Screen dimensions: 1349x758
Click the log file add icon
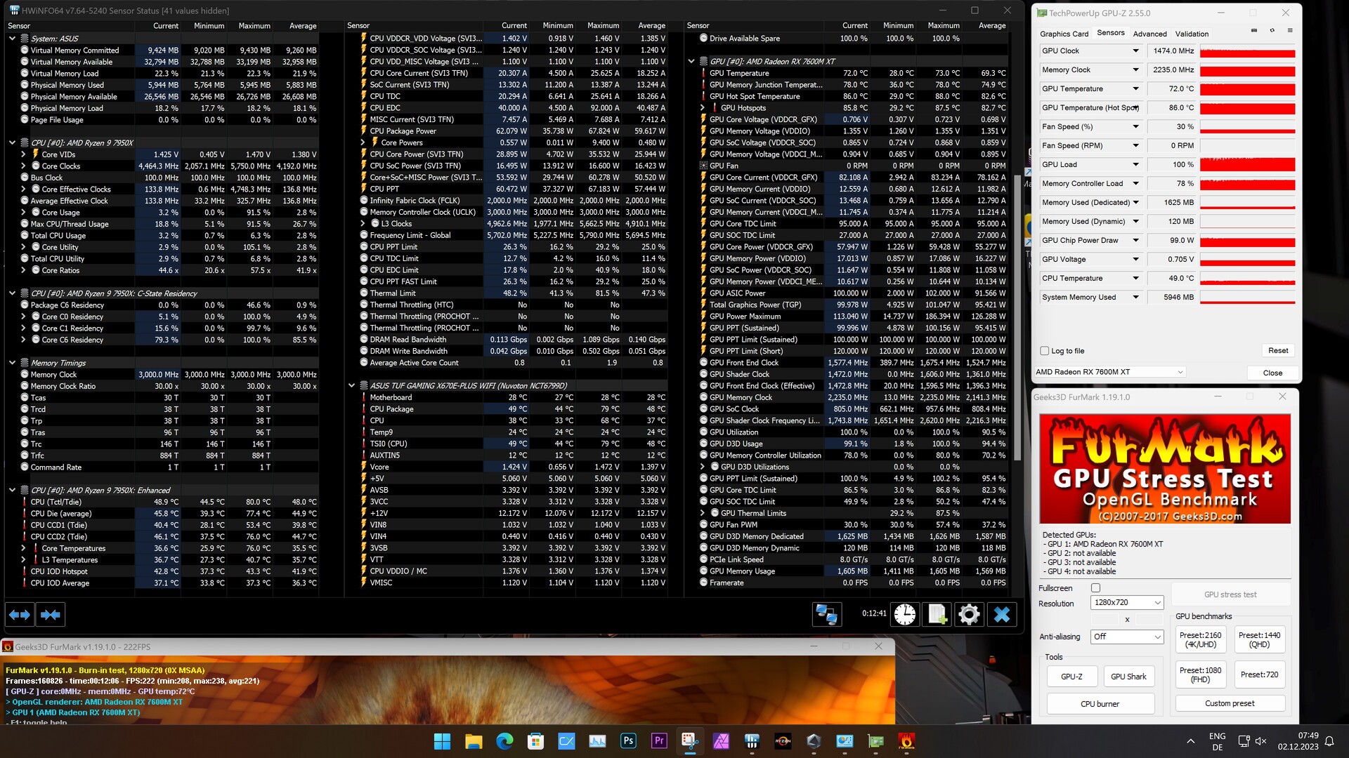937,615
